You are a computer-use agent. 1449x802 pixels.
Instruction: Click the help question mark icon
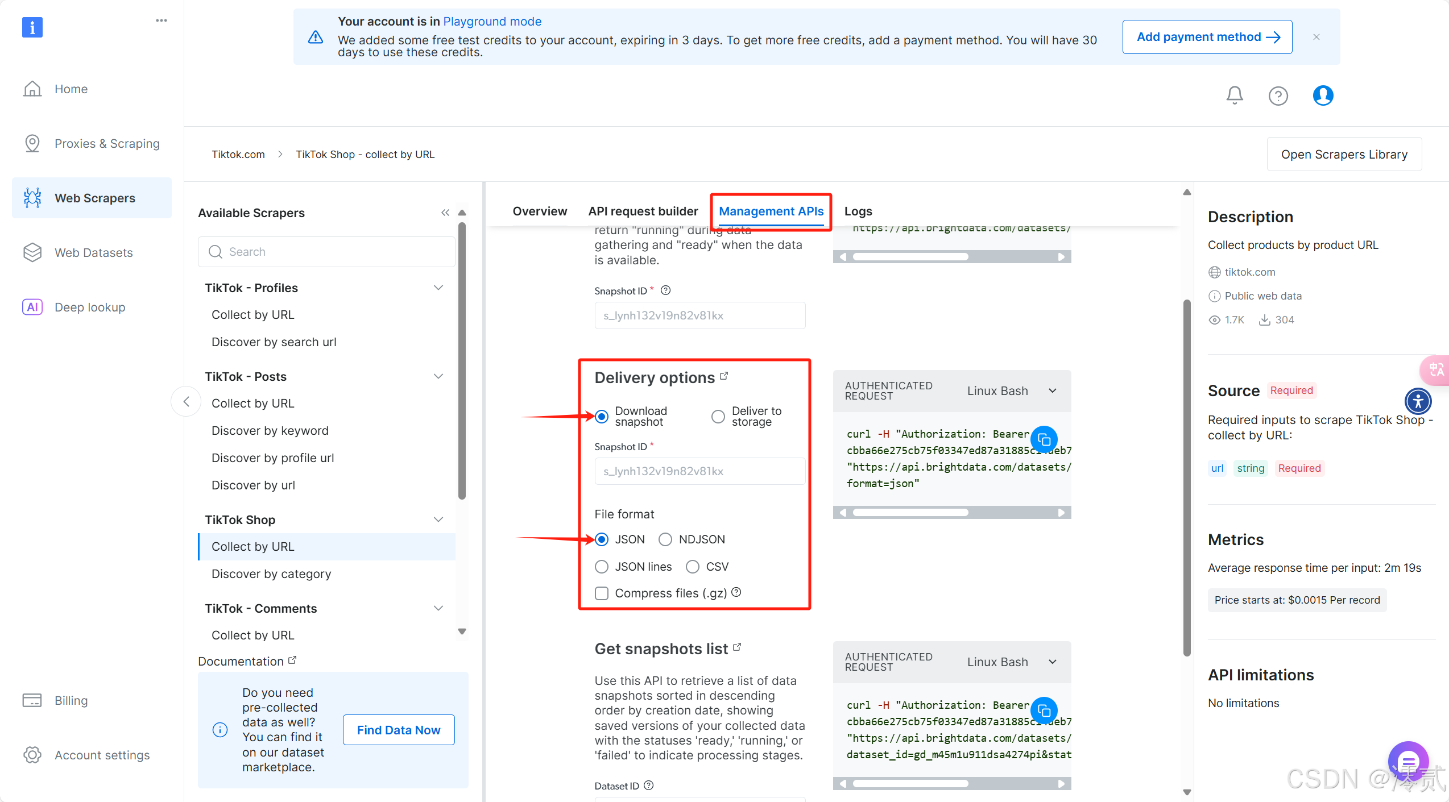[x=1278, y=95]
